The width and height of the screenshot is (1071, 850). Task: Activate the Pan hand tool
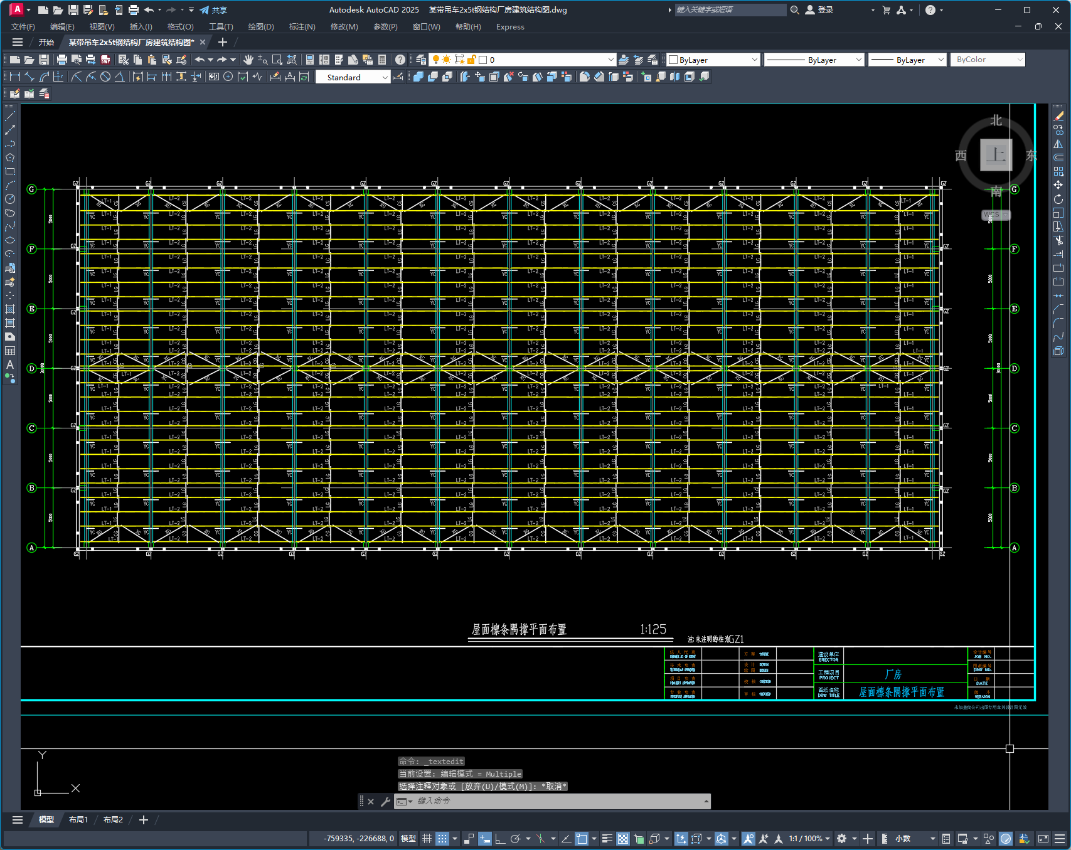248,60
